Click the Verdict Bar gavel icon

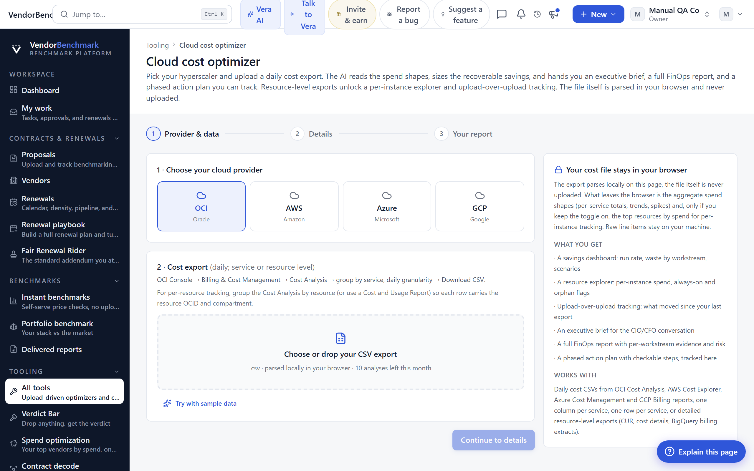point(13,418)
